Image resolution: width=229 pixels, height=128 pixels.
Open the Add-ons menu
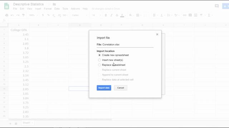[75, 9]
